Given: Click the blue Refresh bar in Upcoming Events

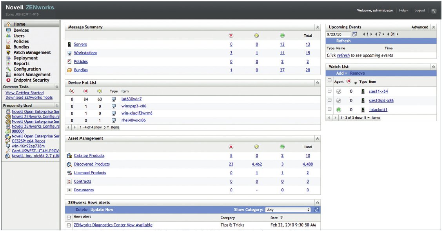Looking at the screenshot, I should (381, 41).
